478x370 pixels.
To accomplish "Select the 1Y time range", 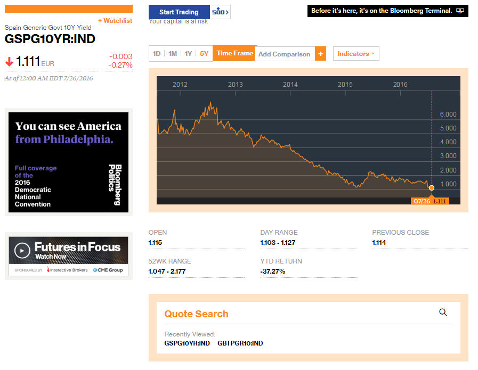I will (x=189, y=54).
